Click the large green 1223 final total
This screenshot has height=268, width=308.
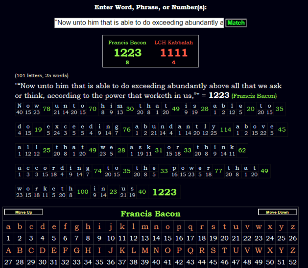coord(165,192)
